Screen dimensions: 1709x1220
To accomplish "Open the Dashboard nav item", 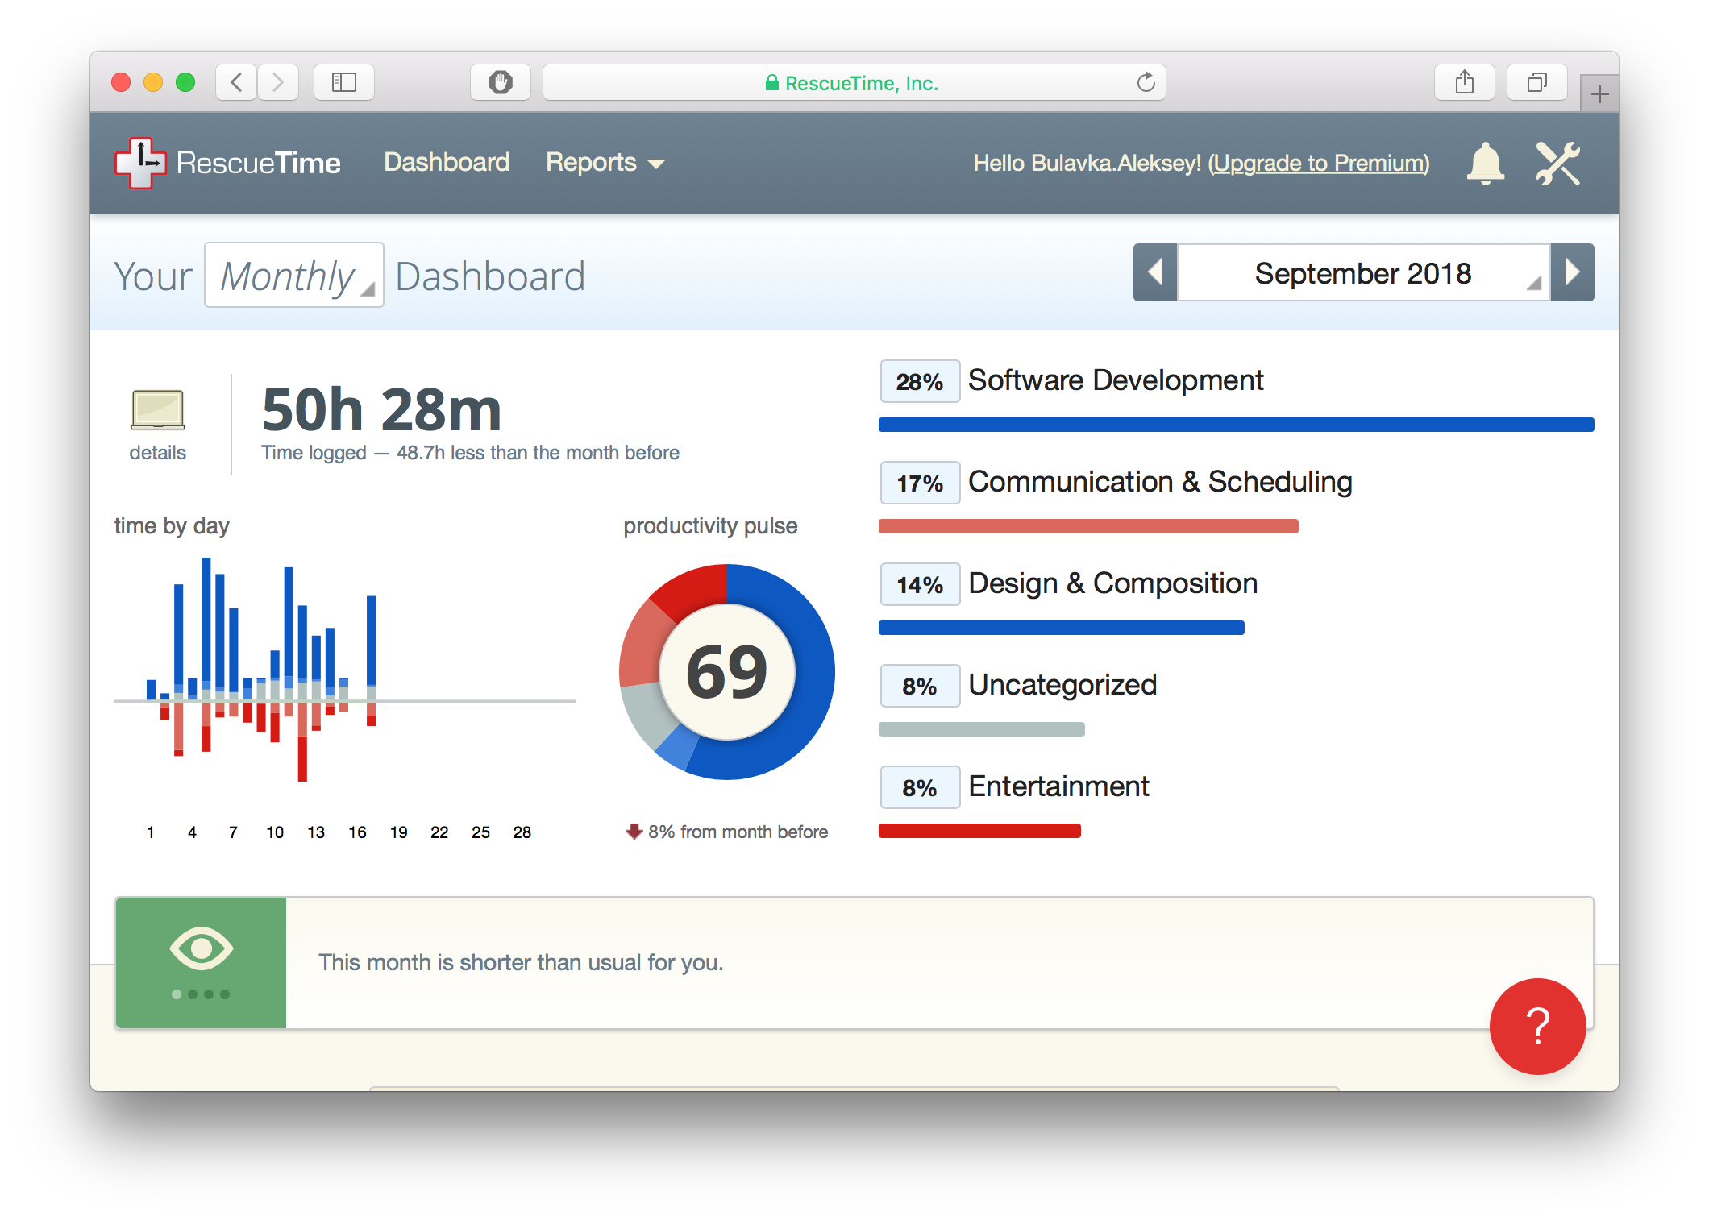I will click(447, 163).
